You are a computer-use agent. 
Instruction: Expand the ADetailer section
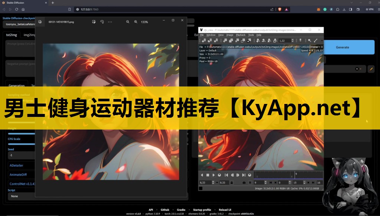coord(16,165)
